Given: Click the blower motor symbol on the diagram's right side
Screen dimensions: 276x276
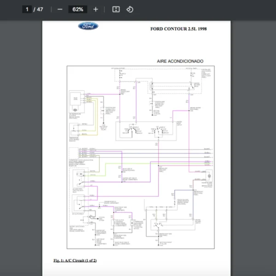Looking at the screenshot, I should [209, 176].
